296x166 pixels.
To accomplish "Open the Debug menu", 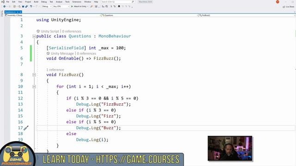I will 44,2.
